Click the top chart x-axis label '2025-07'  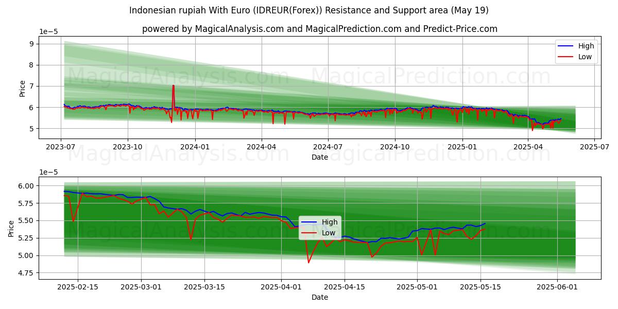click(594, 147)
